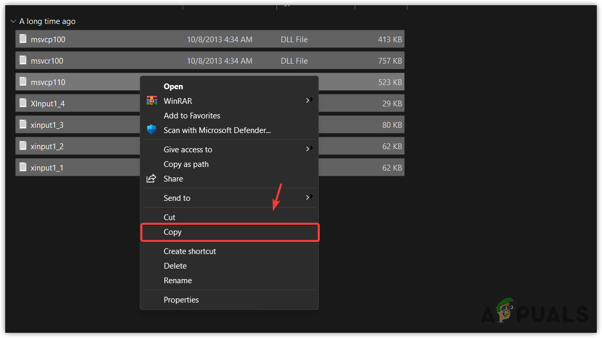The image size is (602, 338).
Task: Click the file icon beside msvcp110
Action: point(22,82)
